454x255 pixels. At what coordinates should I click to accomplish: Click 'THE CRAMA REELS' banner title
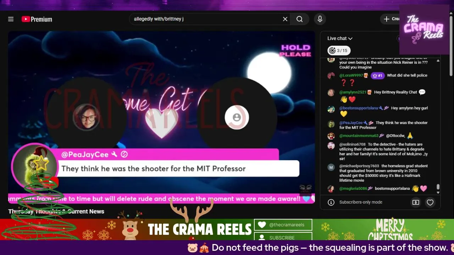point(200,230)
